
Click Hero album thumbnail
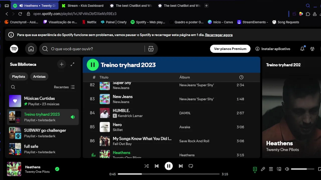coord(105,127)
